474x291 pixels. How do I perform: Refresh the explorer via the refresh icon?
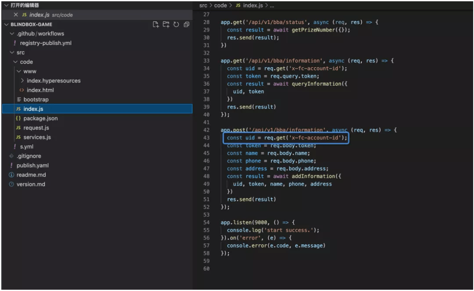(176, 24)
